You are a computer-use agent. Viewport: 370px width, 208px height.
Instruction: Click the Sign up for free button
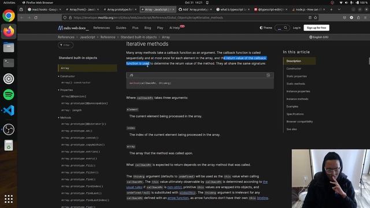click(x=316, y=28)
